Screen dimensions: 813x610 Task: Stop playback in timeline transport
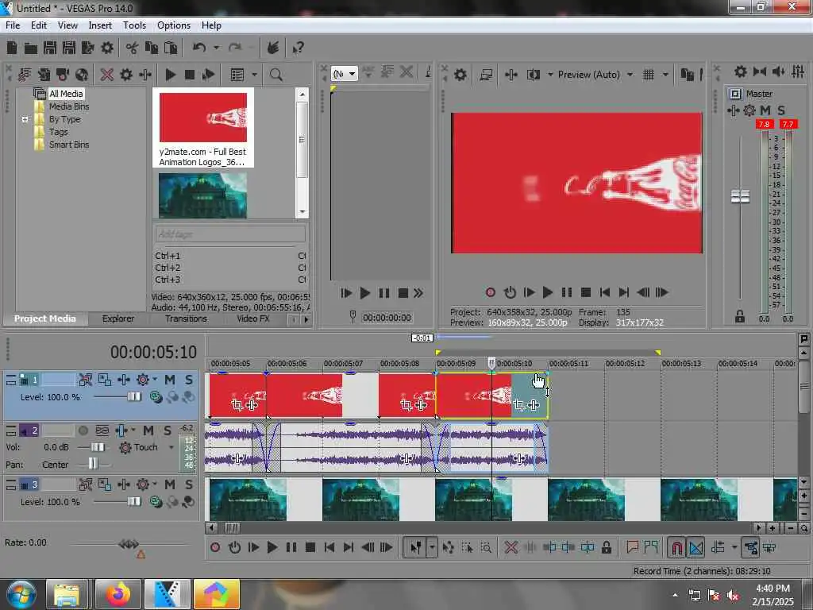tap(310, 547)
